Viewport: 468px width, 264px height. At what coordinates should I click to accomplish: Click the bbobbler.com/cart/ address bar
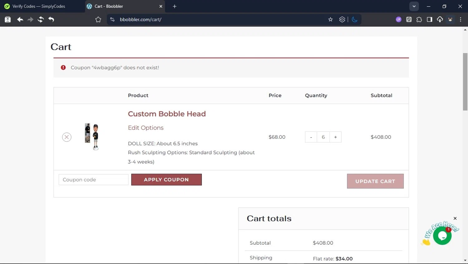[x=140, y=19]
